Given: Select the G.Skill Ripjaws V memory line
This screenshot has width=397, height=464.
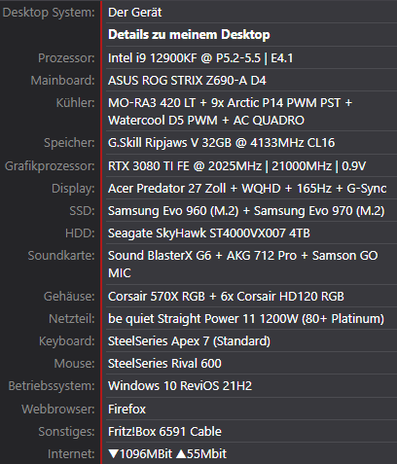Looking at the screenshot, I should click(221, 143).
